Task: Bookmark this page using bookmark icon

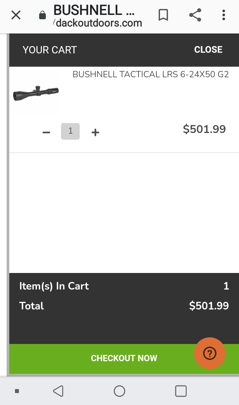Action: point(163,15)
